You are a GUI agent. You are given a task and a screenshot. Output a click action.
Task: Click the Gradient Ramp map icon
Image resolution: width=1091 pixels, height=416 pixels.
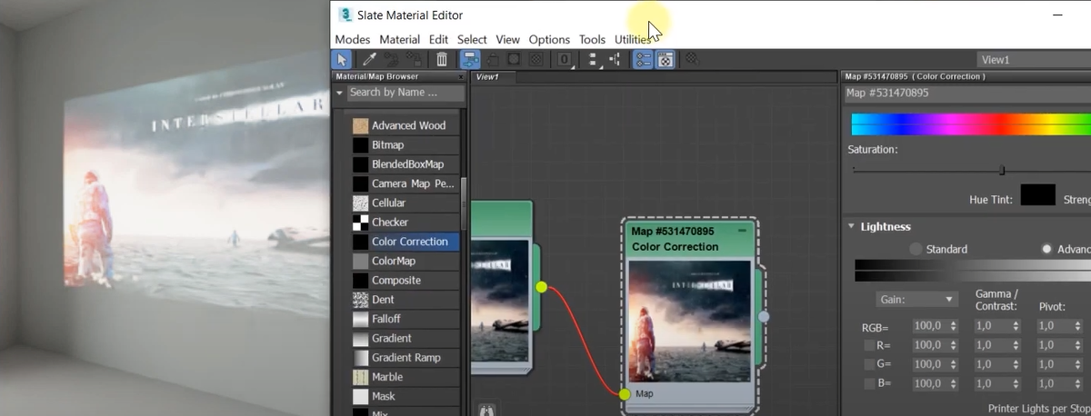361,357
